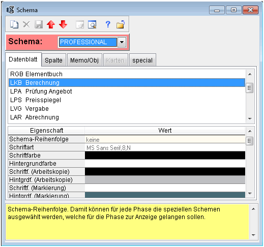
Task: Select the Schriftart property label
Action: point(46,147)
